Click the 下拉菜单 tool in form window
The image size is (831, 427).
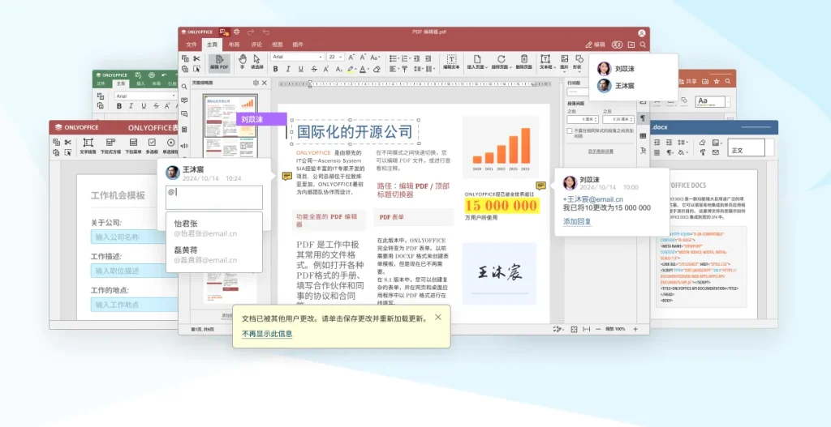tap(133, 146)
